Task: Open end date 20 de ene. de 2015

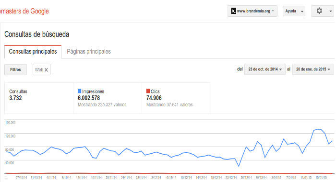Action: point(313,69)
